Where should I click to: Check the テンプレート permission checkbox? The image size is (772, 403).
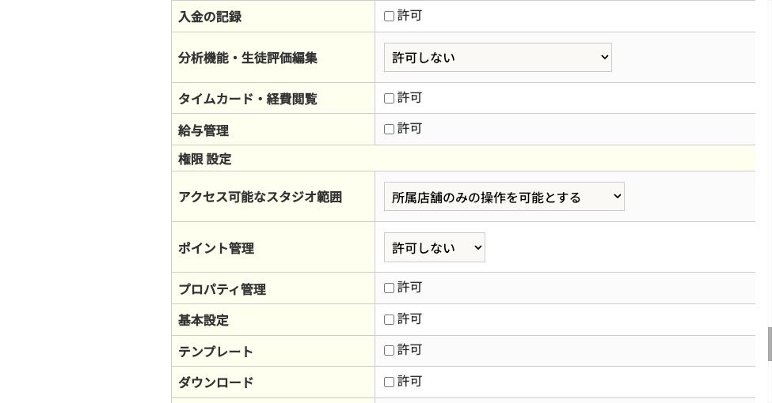389,351
